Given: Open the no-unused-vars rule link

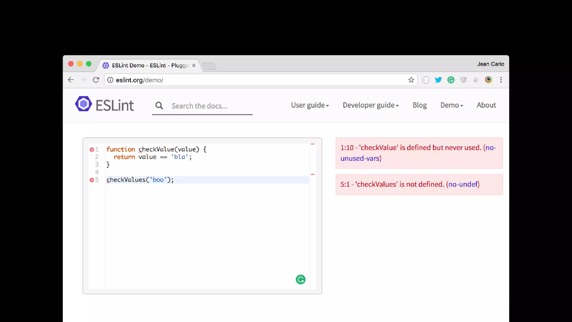Looking at the screenshot, I should point(418,153).
